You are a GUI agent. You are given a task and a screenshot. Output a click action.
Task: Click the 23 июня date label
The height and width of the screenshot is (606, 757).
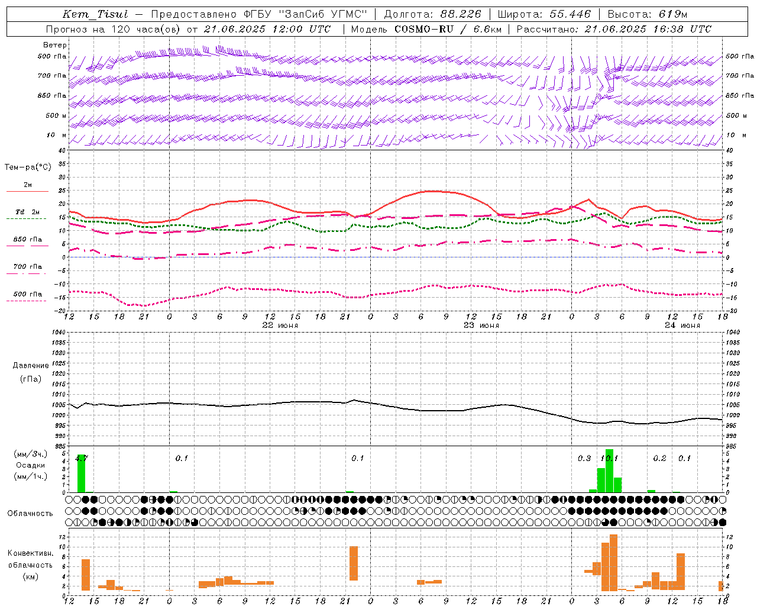(481, 325)
